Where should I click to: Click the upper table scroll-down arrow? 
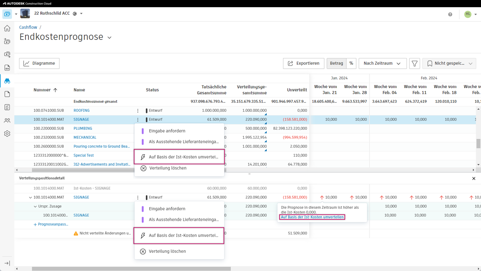pos(478,165)
